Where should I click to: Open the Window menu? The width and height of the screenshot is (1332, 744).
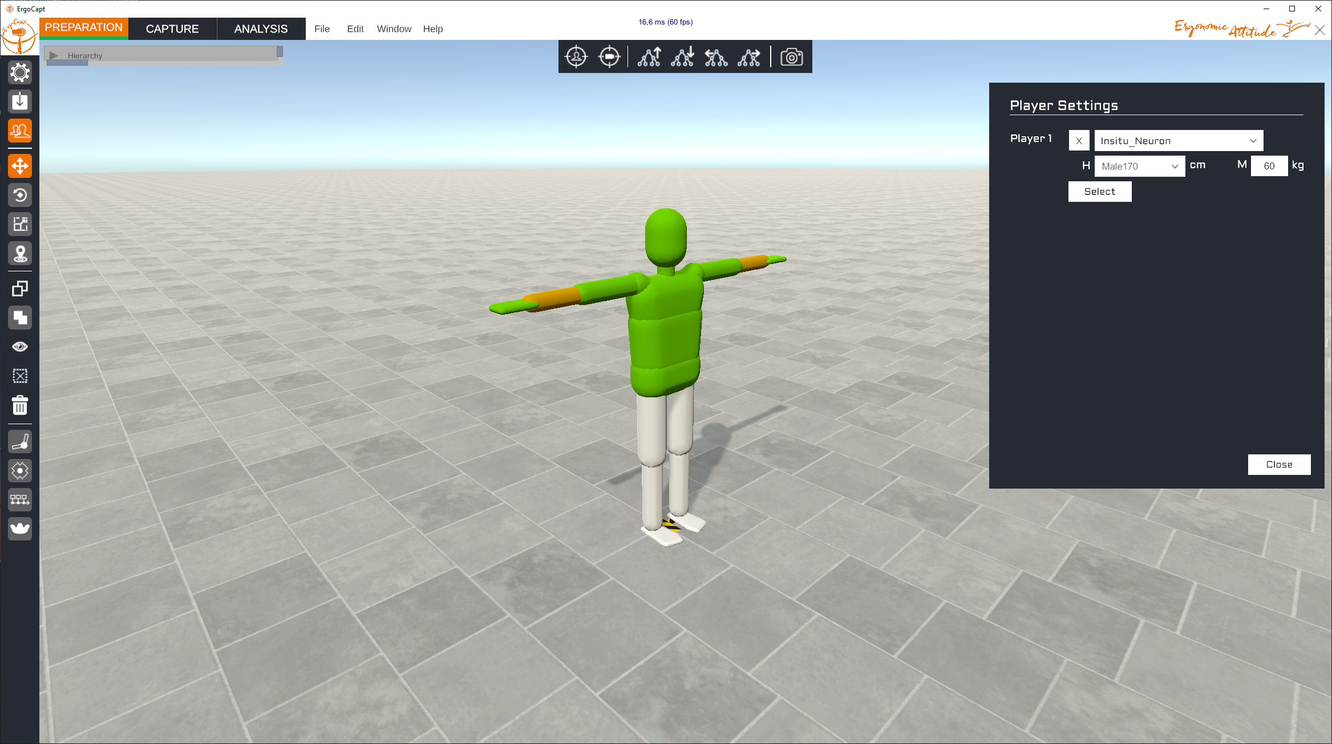[x=394, y=29]
